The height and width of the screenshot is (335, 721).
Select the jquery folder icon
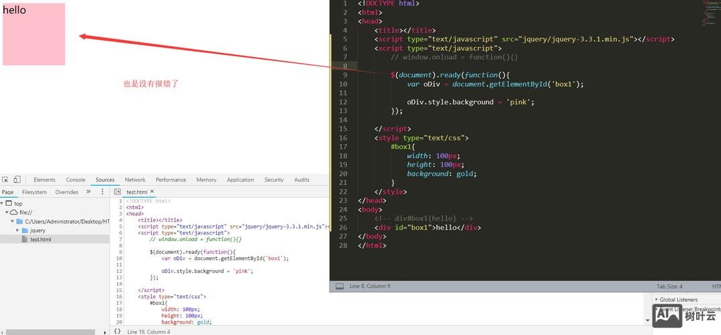[25, 230]
